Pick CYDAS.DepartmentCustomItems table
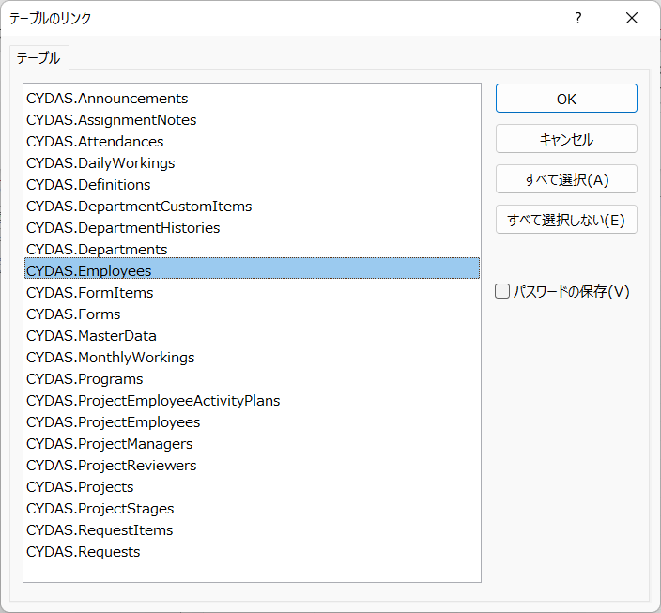The image size is (661, 613). (x=139, y=207)
